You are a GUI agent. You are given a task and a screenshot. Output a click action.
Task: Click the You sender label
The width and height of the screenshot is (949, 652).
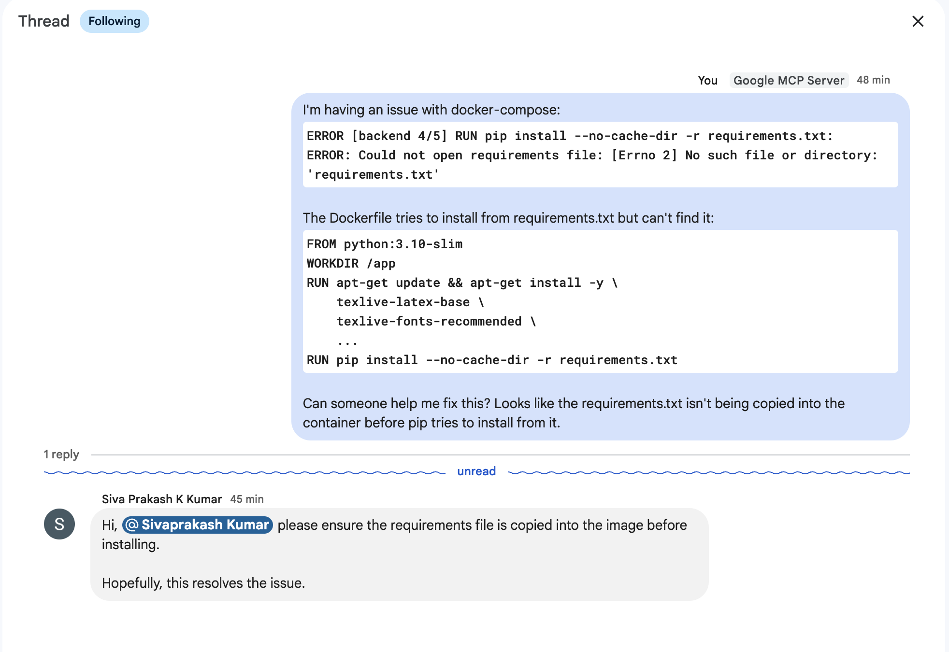point(707,81)
